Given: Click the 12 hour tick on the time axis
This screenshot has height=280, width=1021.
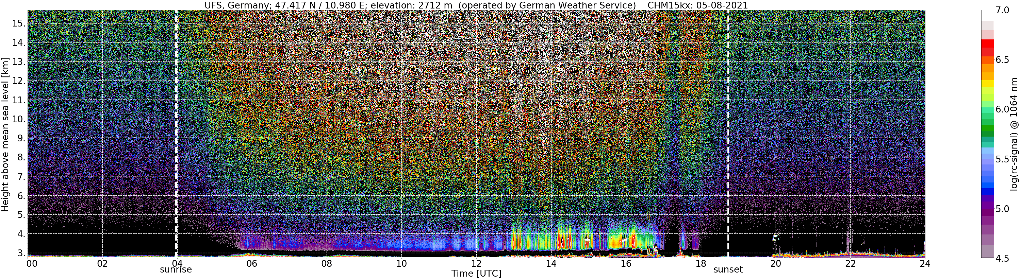Looking at the screenshot, I should point(476,263).
